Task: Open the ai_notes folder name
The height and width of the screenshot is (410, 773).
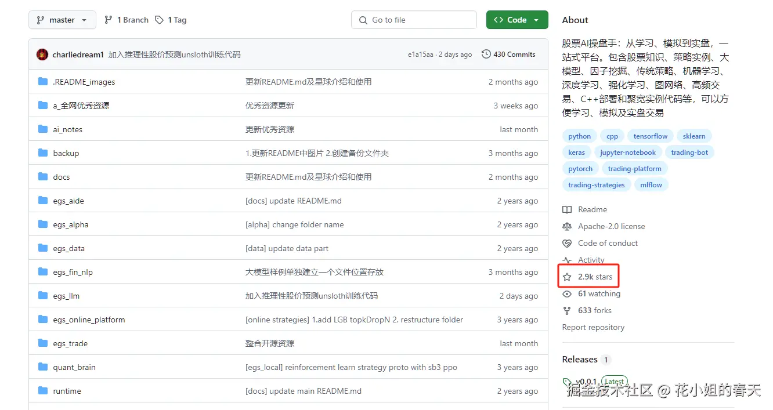Action: [x=68, y=129]
